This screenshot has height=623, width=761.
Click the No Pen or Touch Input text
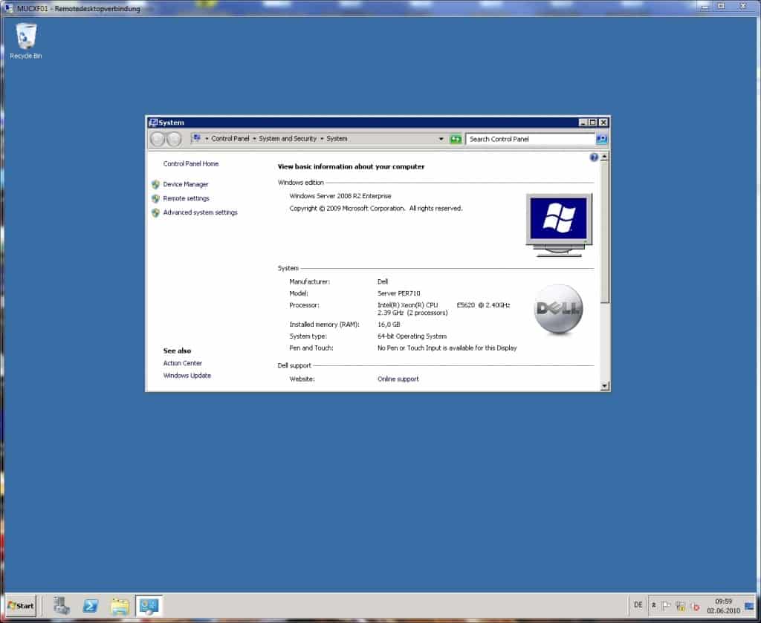tap(447, 348)
